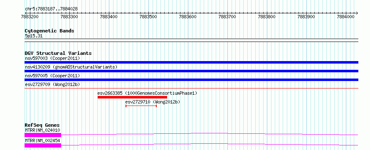Click the MTRR|NM_002454 magenta exon block

(x=43, y=145)
